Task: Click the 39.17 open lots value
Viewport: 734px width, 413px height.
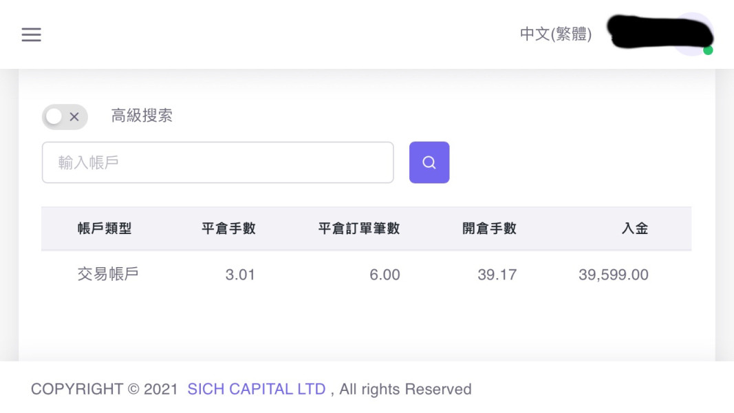Action: [497, 275]
